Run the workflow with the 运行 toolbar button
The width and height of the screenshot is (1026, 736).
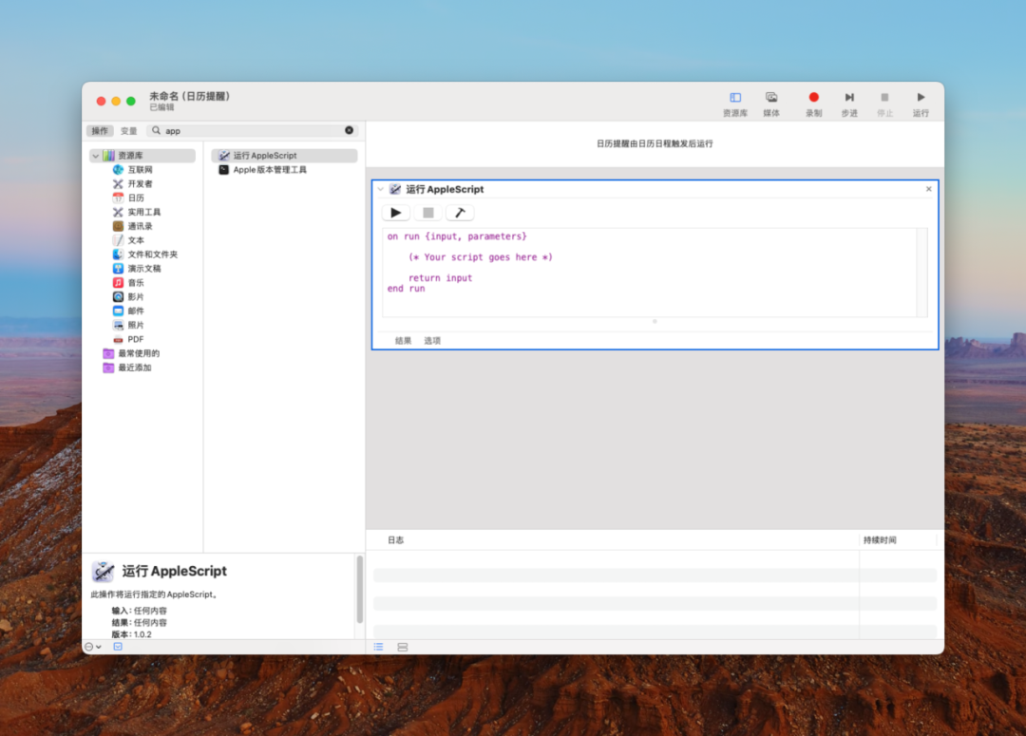coord(921,104)
